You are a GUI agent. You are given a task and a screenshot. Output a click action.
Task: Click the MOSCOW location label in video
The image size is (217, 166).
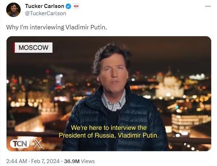33,47
